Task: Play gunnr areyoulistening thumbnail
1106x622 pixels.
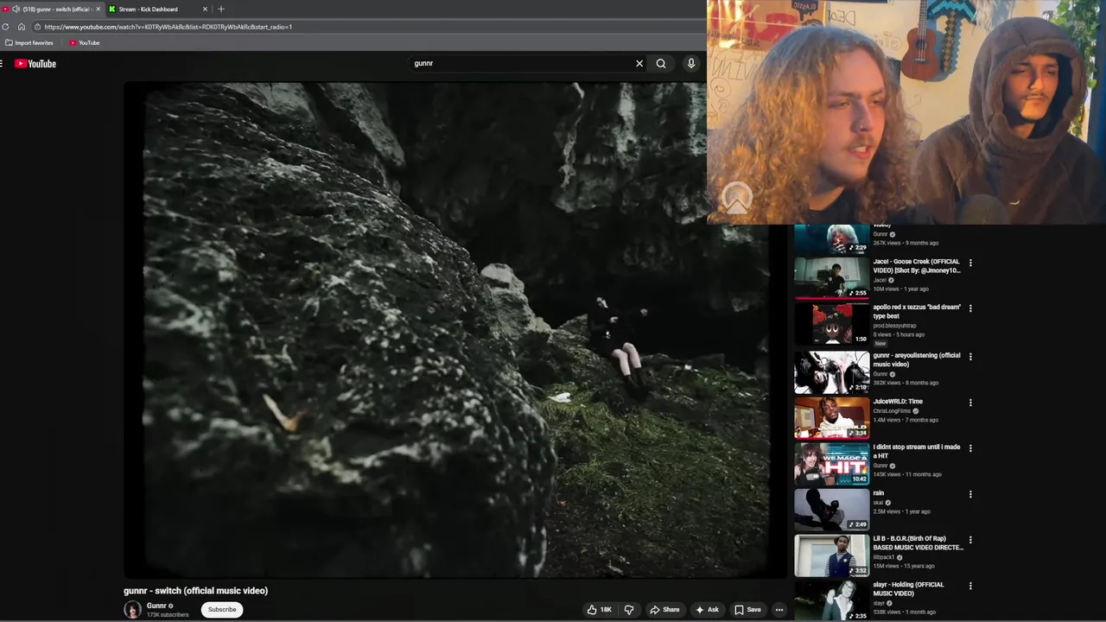Action: [831, 371]
